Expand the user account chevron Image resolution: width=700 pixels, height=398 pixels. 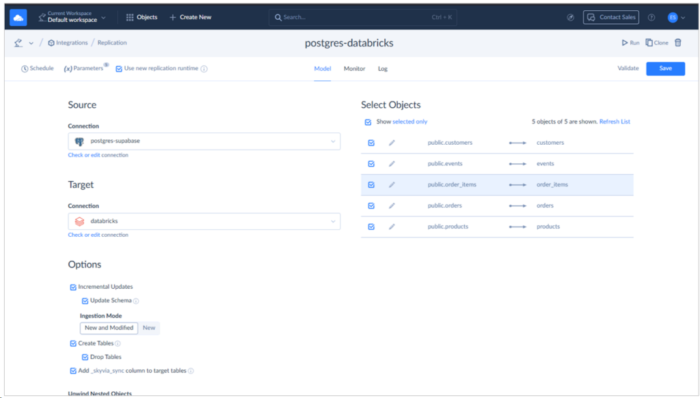[x=683, y=18]
